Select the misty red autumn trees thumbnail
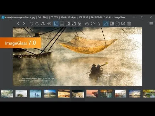This screenshot has width=155, height=116. [120, 94]
